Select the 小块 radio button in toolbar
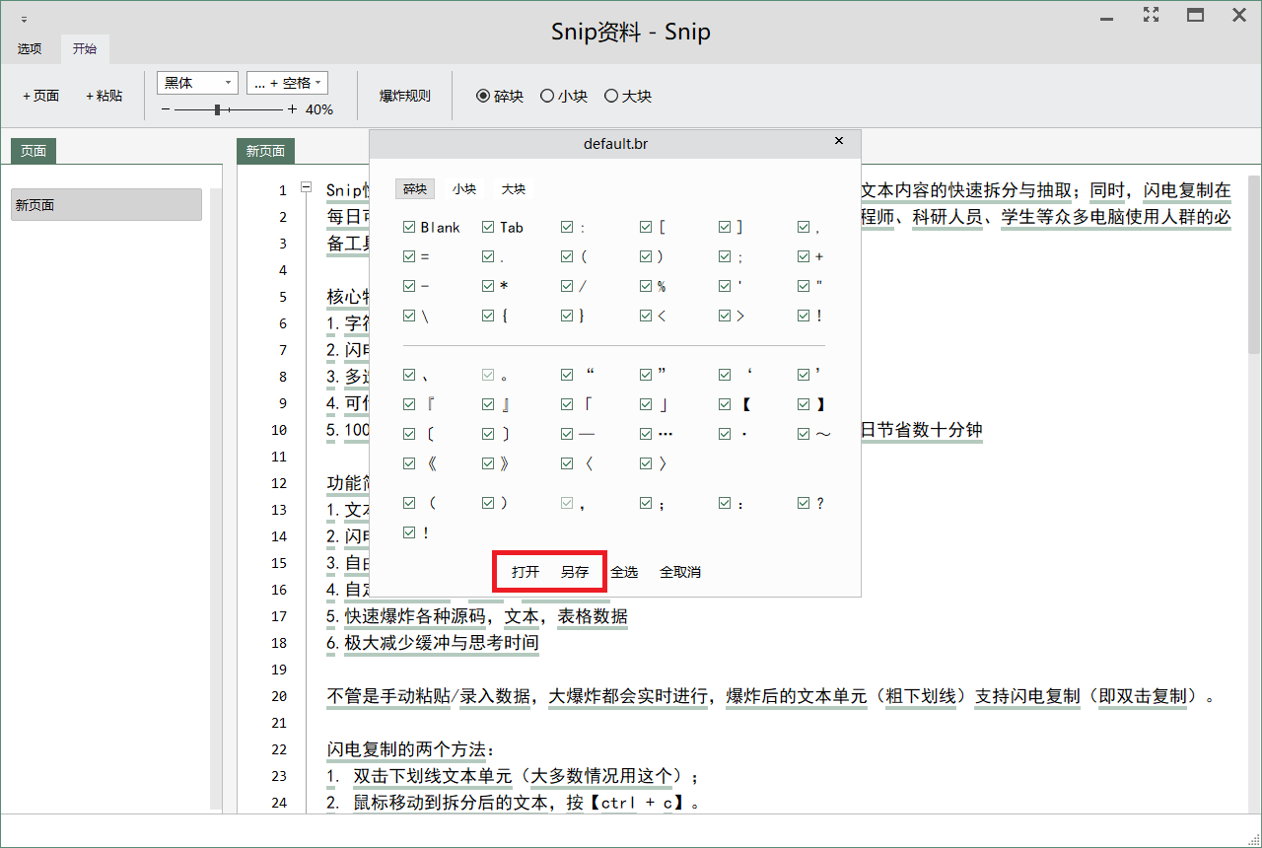The width and height of the screenshot is (1262, 848). point(547,96)
